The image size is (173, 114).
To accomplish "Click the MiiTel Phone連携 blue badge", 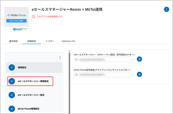I will coord(16,21).
